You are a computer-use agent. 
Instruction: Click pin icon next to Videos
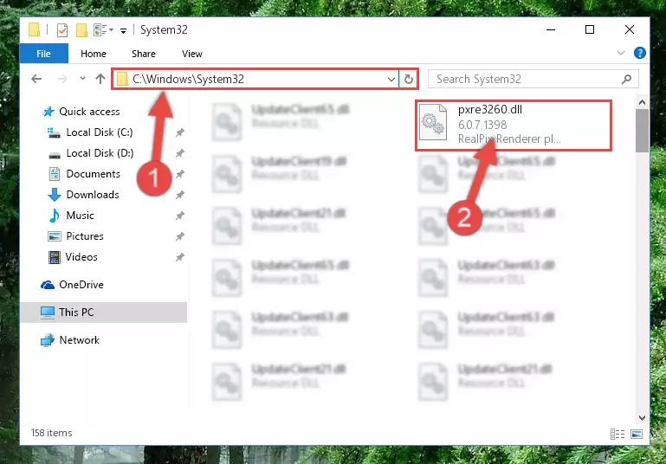[x=180, y=257]
